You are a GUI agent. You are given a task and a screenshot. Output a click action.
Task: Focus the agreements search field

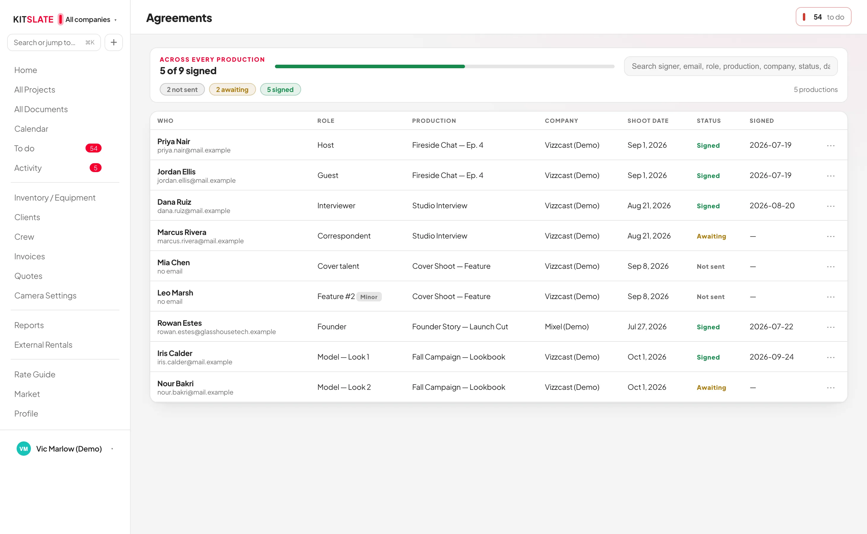[x=731, y=66]
